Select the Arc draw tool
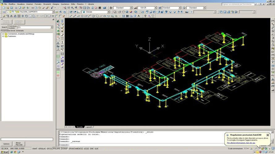Image resolution: width=275 pixels, height=154 pixels. point(90,16)
